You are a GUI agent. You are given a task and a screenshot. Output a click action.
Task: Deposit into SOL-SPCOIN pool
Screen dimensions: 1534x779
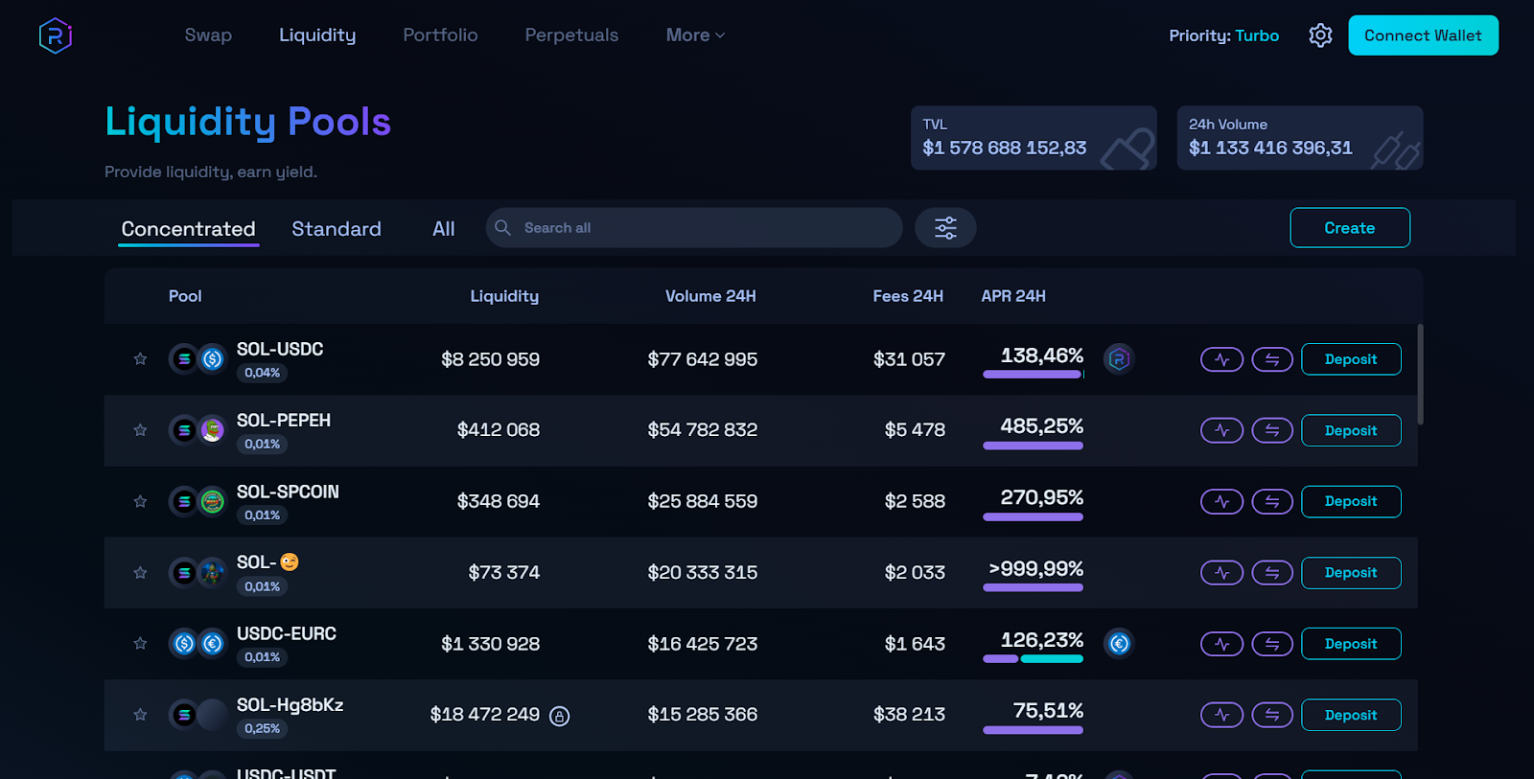point(1351,501)
